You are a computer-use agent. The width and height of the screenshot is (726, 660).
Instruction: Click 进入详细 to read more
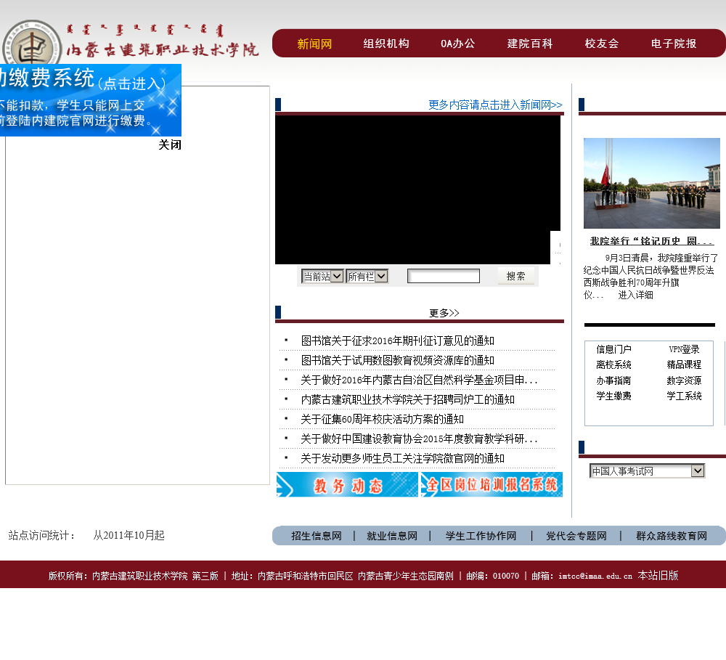635,295
